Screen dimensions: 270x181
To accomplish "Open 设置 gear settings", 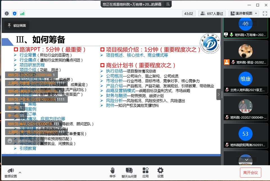I will (160, 172).
